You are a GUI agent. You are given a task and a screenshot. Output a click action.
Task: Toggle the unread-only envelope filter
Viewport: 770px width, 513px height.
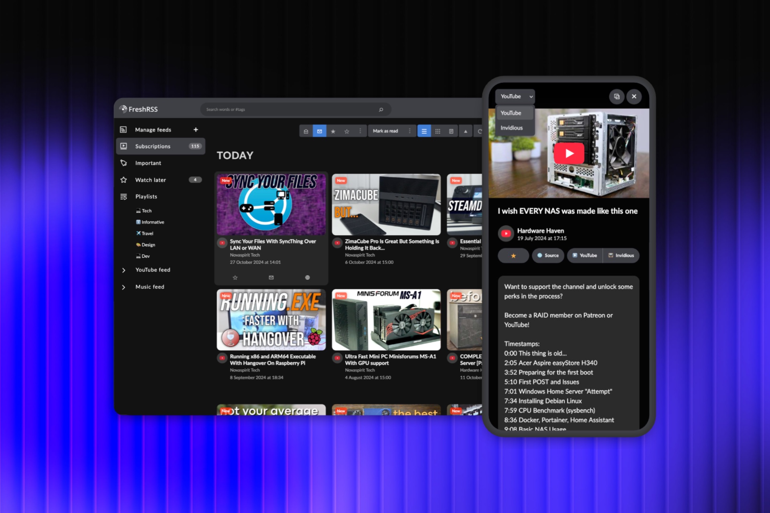click(320, 131)
